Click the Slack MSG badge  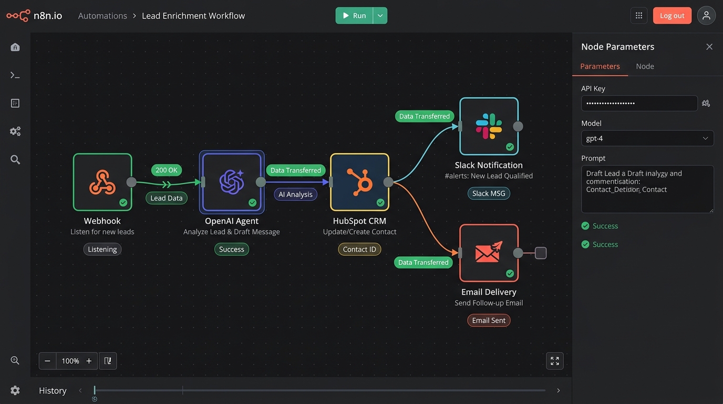pyautogui.click(x=489, y=194)
